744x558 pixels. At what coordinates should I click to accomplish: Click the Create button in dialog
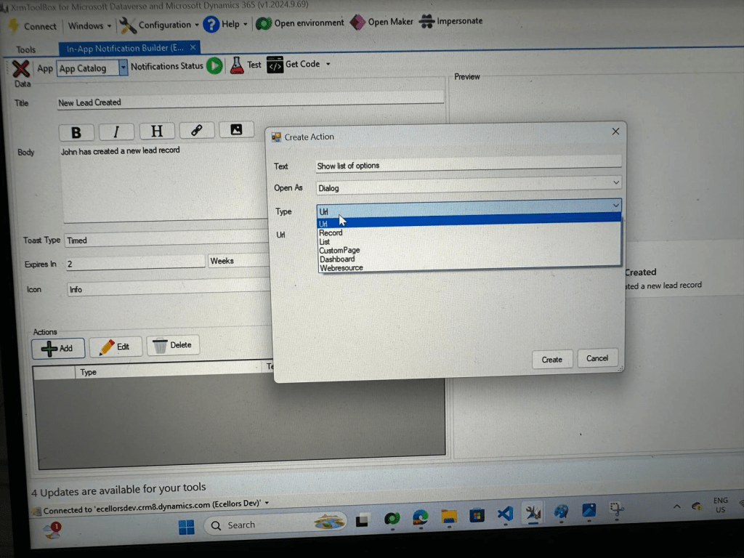coord(551,359)
